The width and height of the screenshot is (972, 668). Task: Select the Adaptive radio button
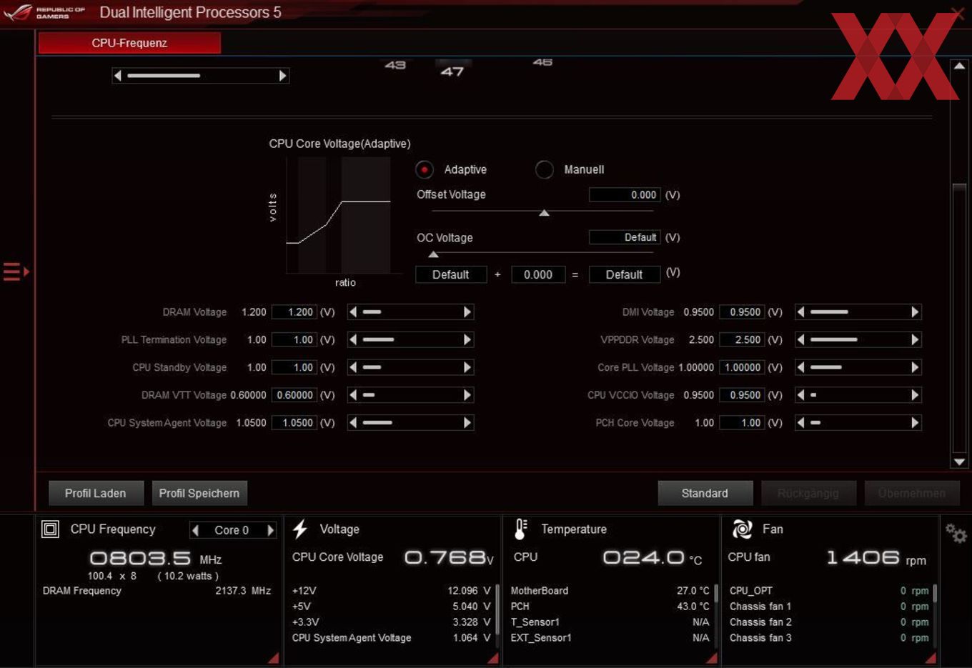point(425,169)
